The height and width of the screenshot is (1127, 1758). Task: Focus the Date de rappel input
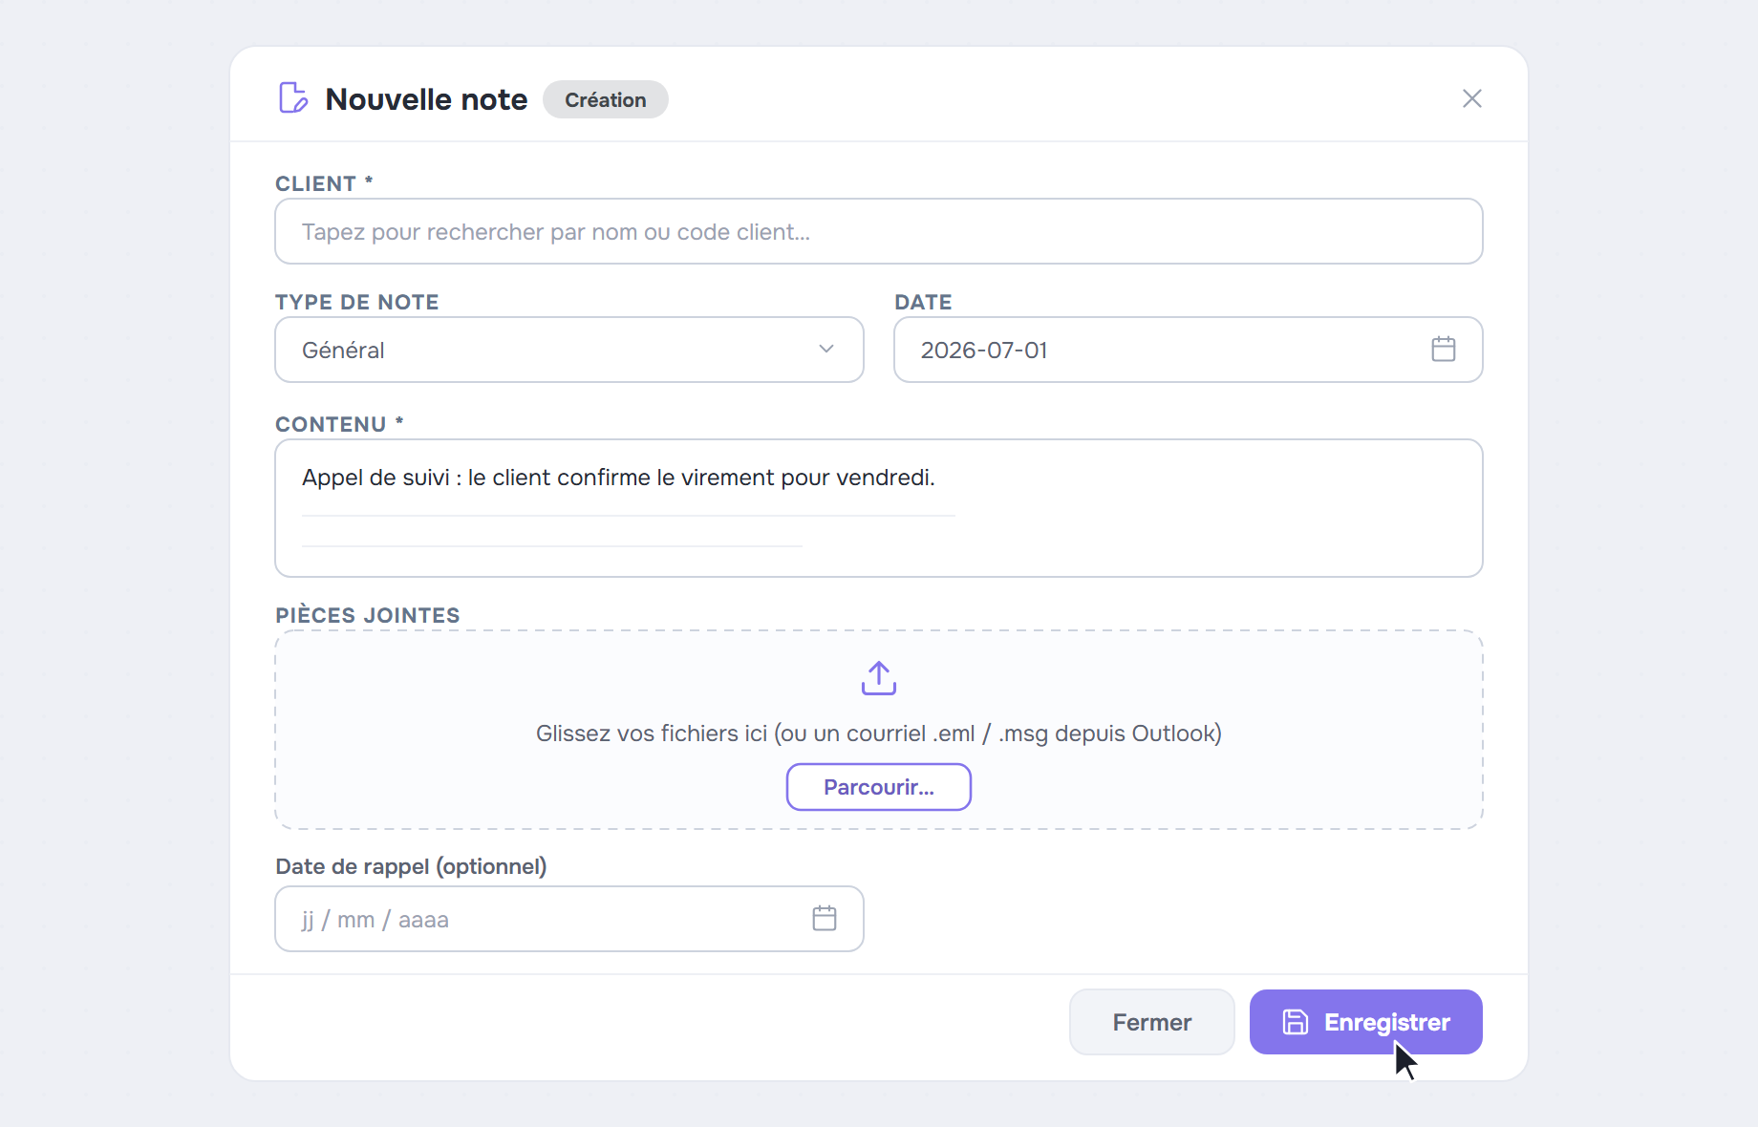[568, 919]
